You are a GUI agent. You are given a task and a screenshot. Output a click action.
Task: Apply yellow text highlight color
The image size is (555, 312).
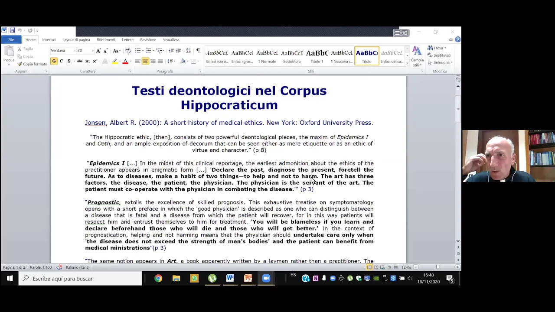pyautogui.click(x=114, y=61)
